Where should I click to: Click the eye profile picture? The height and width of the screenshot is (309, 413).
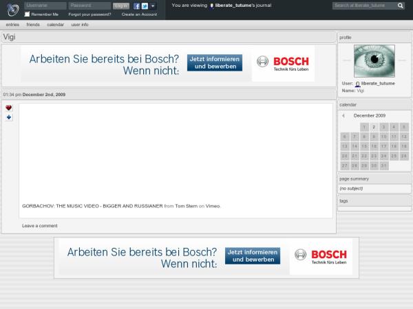(374, 61)
